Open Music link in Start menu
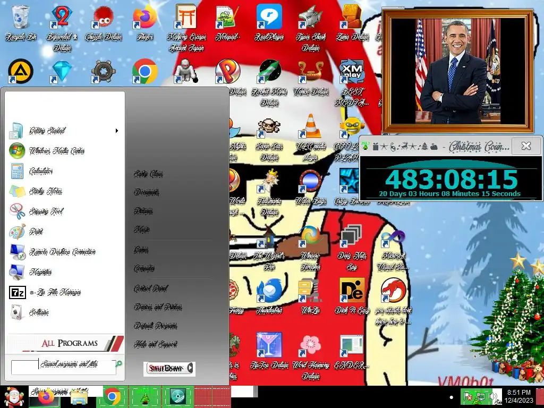This screenshot has width=544, height=408. tap(141, 229)
